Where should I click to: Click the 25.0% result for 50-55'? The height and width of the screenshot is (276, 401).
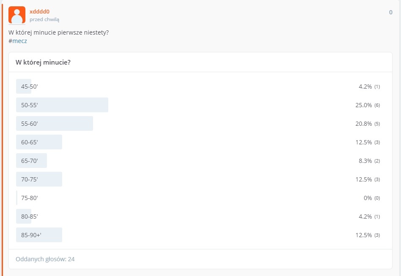pos(363,105)
